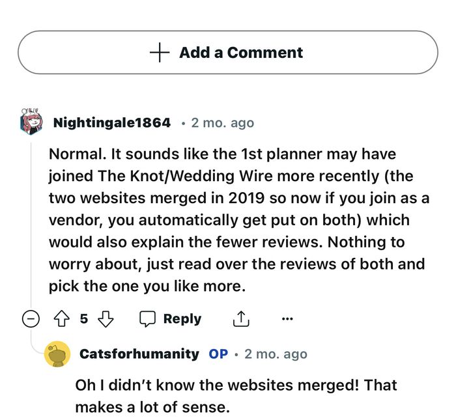This screenshot has height=420, width=456.
Task: Open the three-dot more options menu
Action: click(x=287, y=319)
